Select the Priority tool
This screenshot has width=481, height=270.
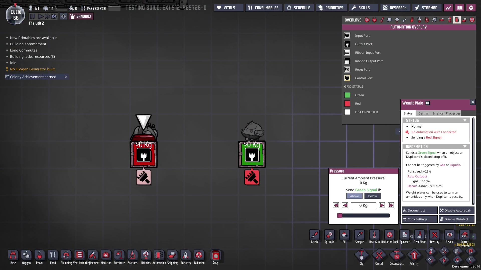point(414,255)
